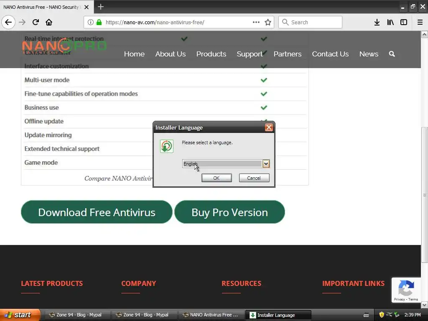The height and width of the screenshot is (321, 428).
Task: Click the security shield tray icon
Action: click(x=382, y=315)
